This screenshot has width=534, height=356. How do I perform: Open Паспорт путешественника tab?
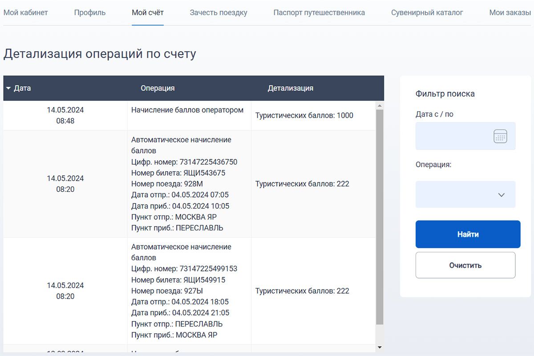(x=319, y=12)
